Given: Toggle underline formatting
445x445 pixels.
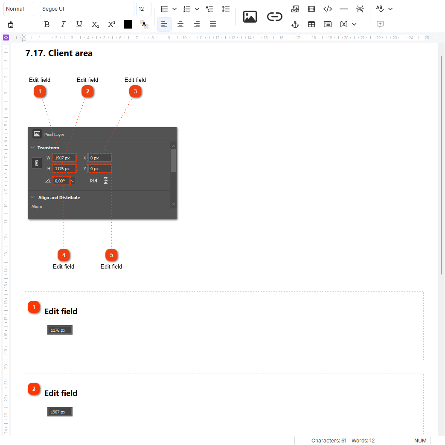Looking at the screenshot, I should 79,24.
